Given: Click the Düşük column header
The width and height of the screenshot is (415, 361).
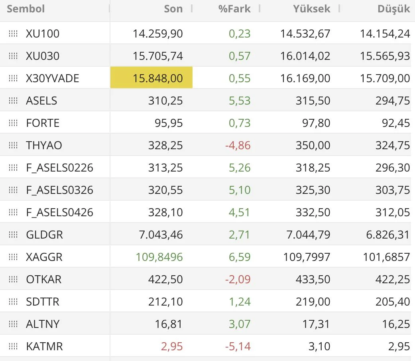Looking at the screenshot, I should [393, 9].
